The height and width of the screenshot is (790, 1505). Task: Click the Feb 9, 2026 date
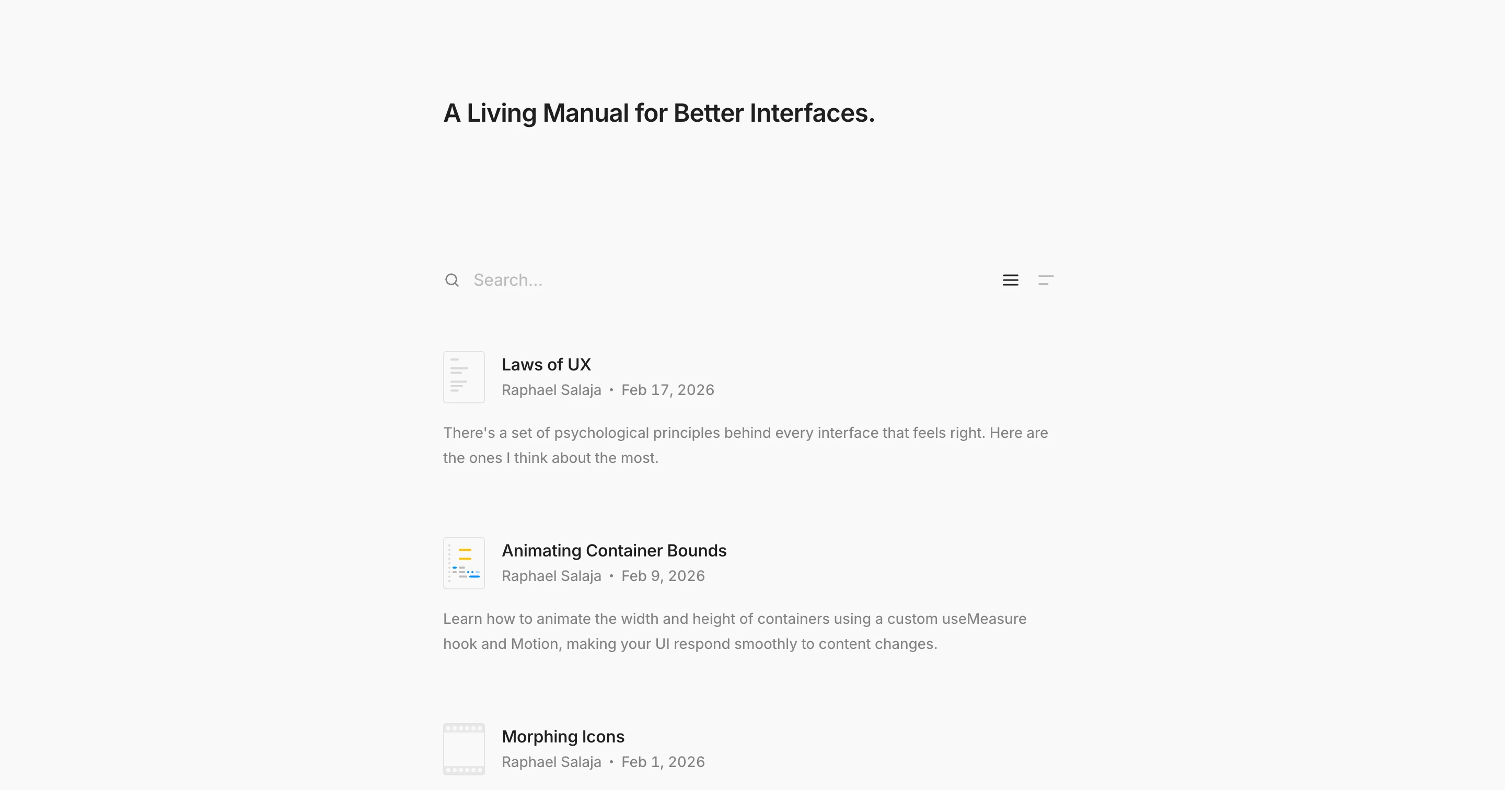[663, 576]
